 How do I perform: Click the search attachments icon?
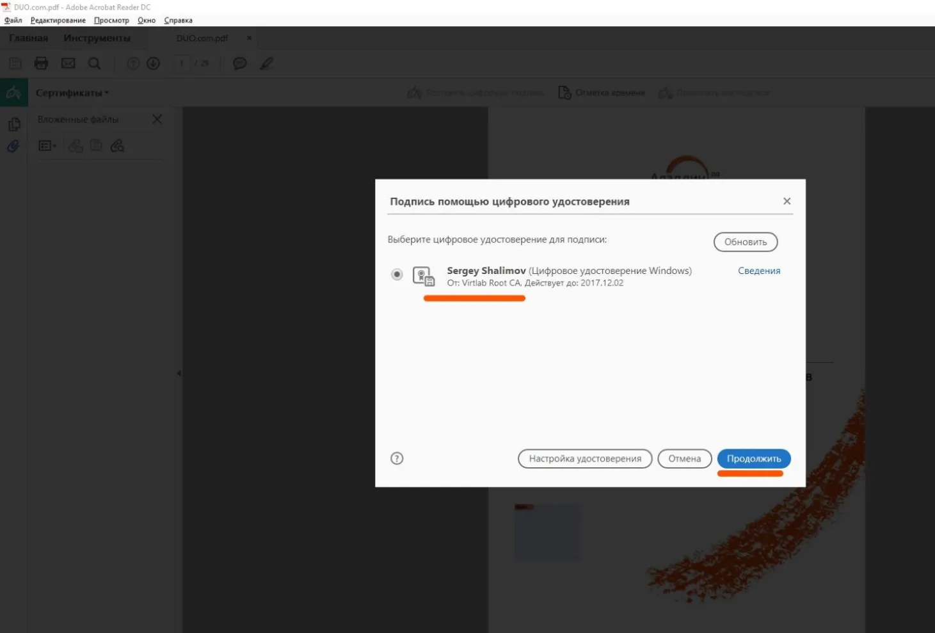[117, 146]
